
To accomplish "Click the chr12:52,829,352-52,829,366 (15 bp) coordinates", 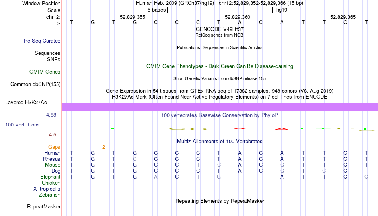I will point(261,3).
